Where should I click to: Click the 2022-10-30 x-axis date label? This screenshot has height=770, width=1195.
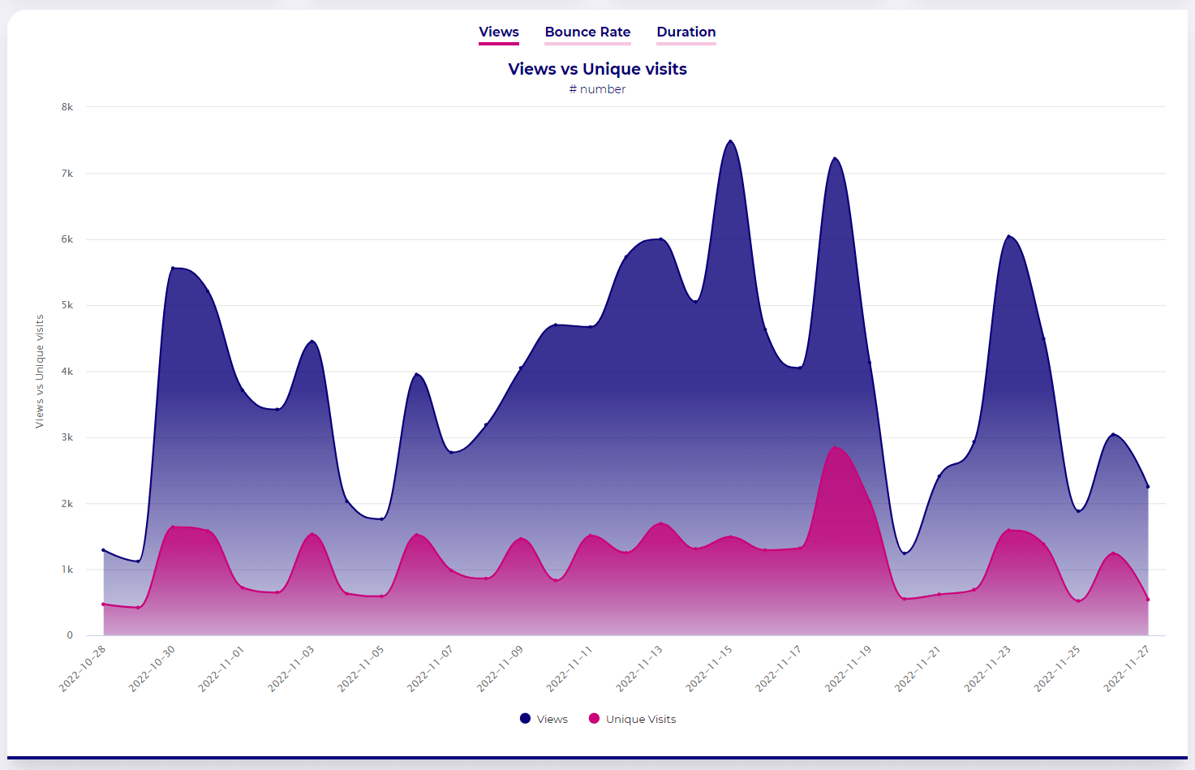pos(153,669)
